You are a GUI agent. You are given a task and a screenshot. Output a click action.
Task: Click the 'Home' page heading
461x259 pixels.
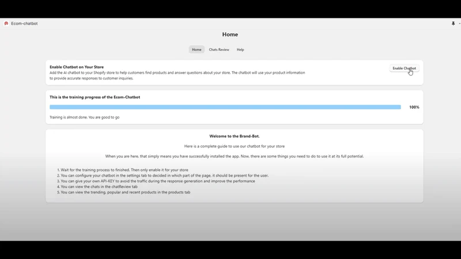[x=230, y=35]
